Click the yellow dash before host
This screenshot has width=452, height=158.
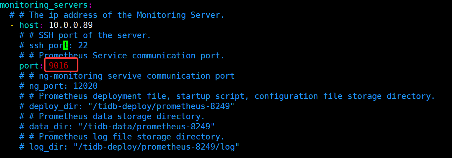pyautogui.click(x=12, y=25)
